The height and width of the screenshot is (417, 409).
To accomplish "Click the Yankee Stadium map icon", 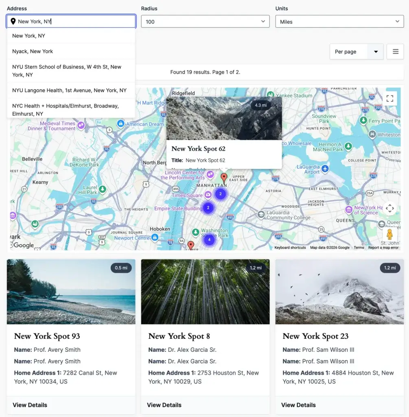I will (x=271, y=94).
